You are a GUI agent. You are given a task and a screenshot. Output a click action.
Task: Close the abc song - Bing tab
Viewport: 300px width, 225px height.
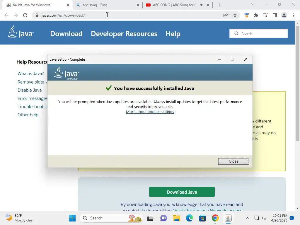[138, 5]
